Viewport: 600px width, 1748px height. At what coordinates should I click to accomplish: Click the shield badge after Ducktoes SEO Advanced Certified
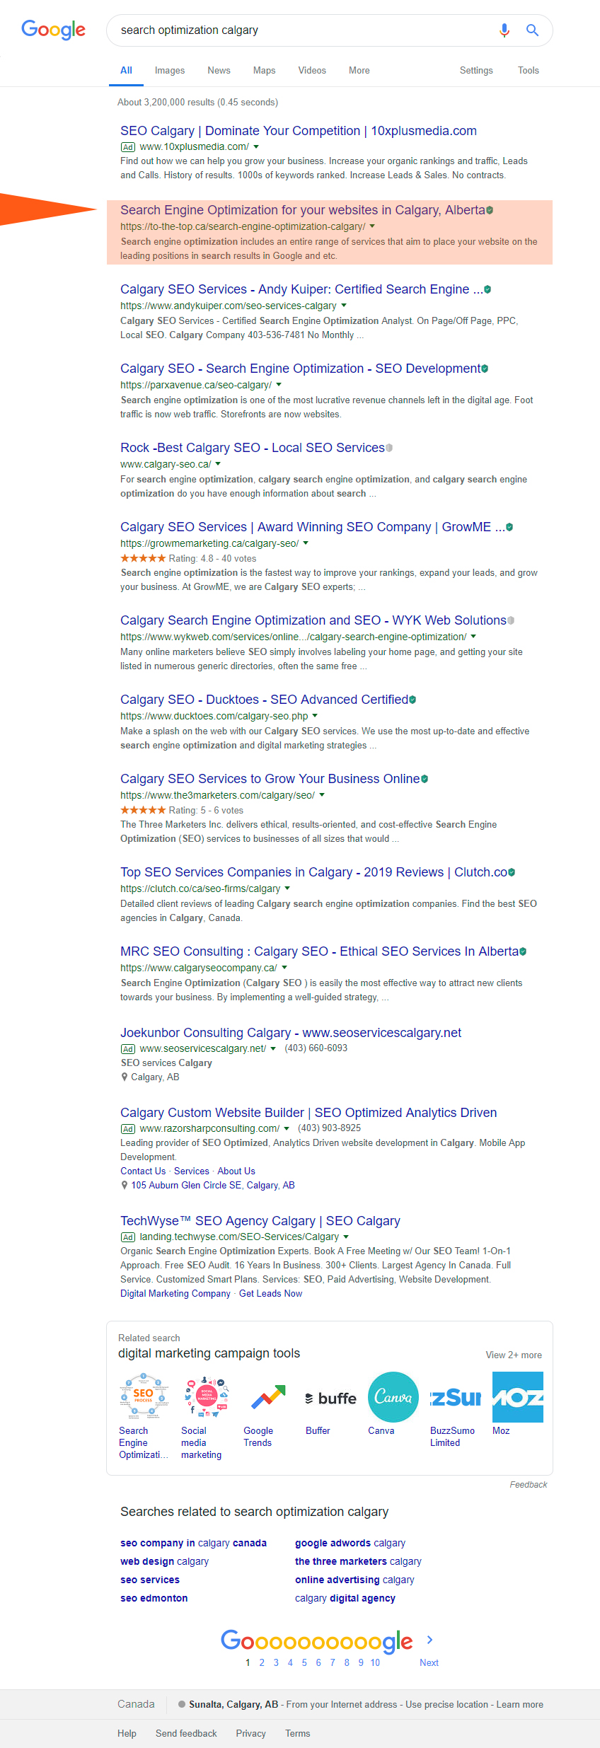point(412,700)
